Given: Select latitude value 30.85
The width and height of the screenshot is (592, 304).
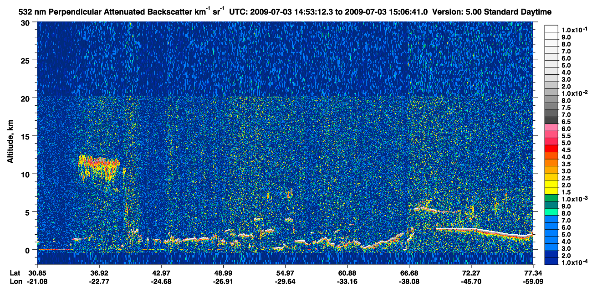Looking at the screenshot, I should click(37, 273).
